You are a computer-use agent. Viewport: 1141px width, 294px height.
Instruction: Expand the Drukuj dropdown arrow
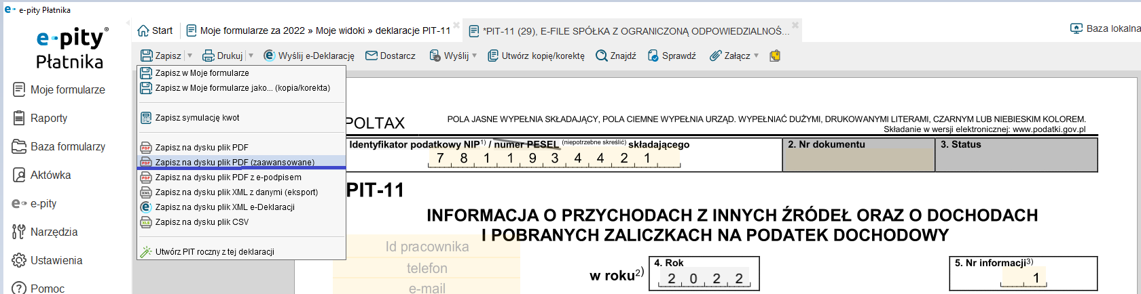coord(251,56)
